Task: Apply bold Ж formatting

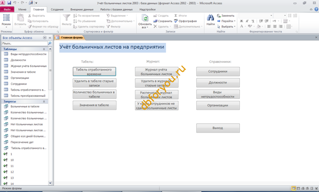Action: pyautogui.click(x=241, y=21)
